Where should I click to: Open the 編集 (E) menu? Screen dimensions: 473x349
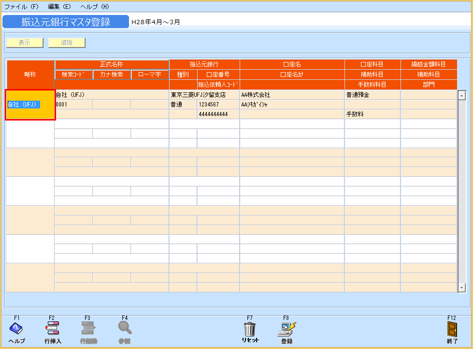point(59,7)
